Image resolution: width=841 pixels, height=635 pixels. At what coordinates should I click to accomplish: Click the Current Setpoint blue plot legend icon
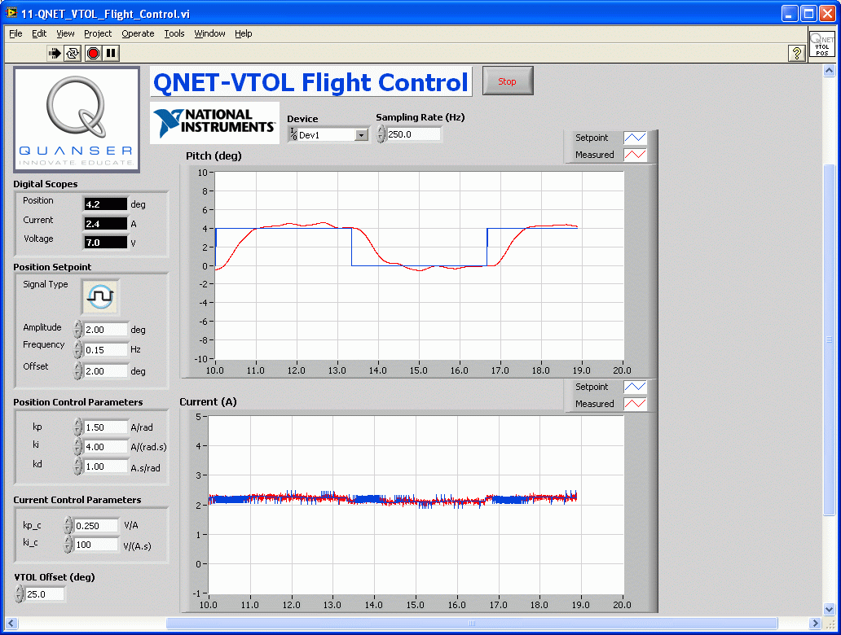(x=635, y=387)
